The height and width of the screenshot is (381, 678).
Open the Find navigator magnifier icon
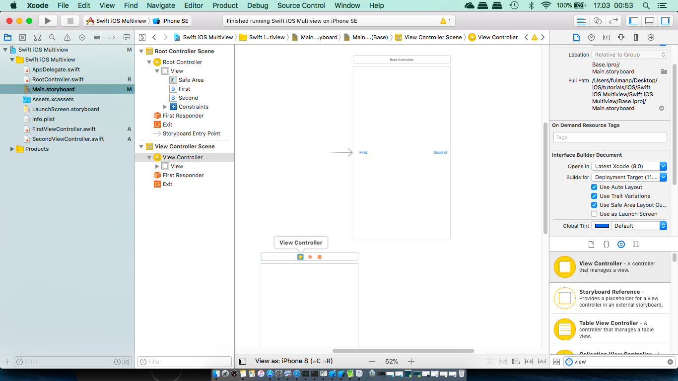pyautogui.click(x=52, y=37)
